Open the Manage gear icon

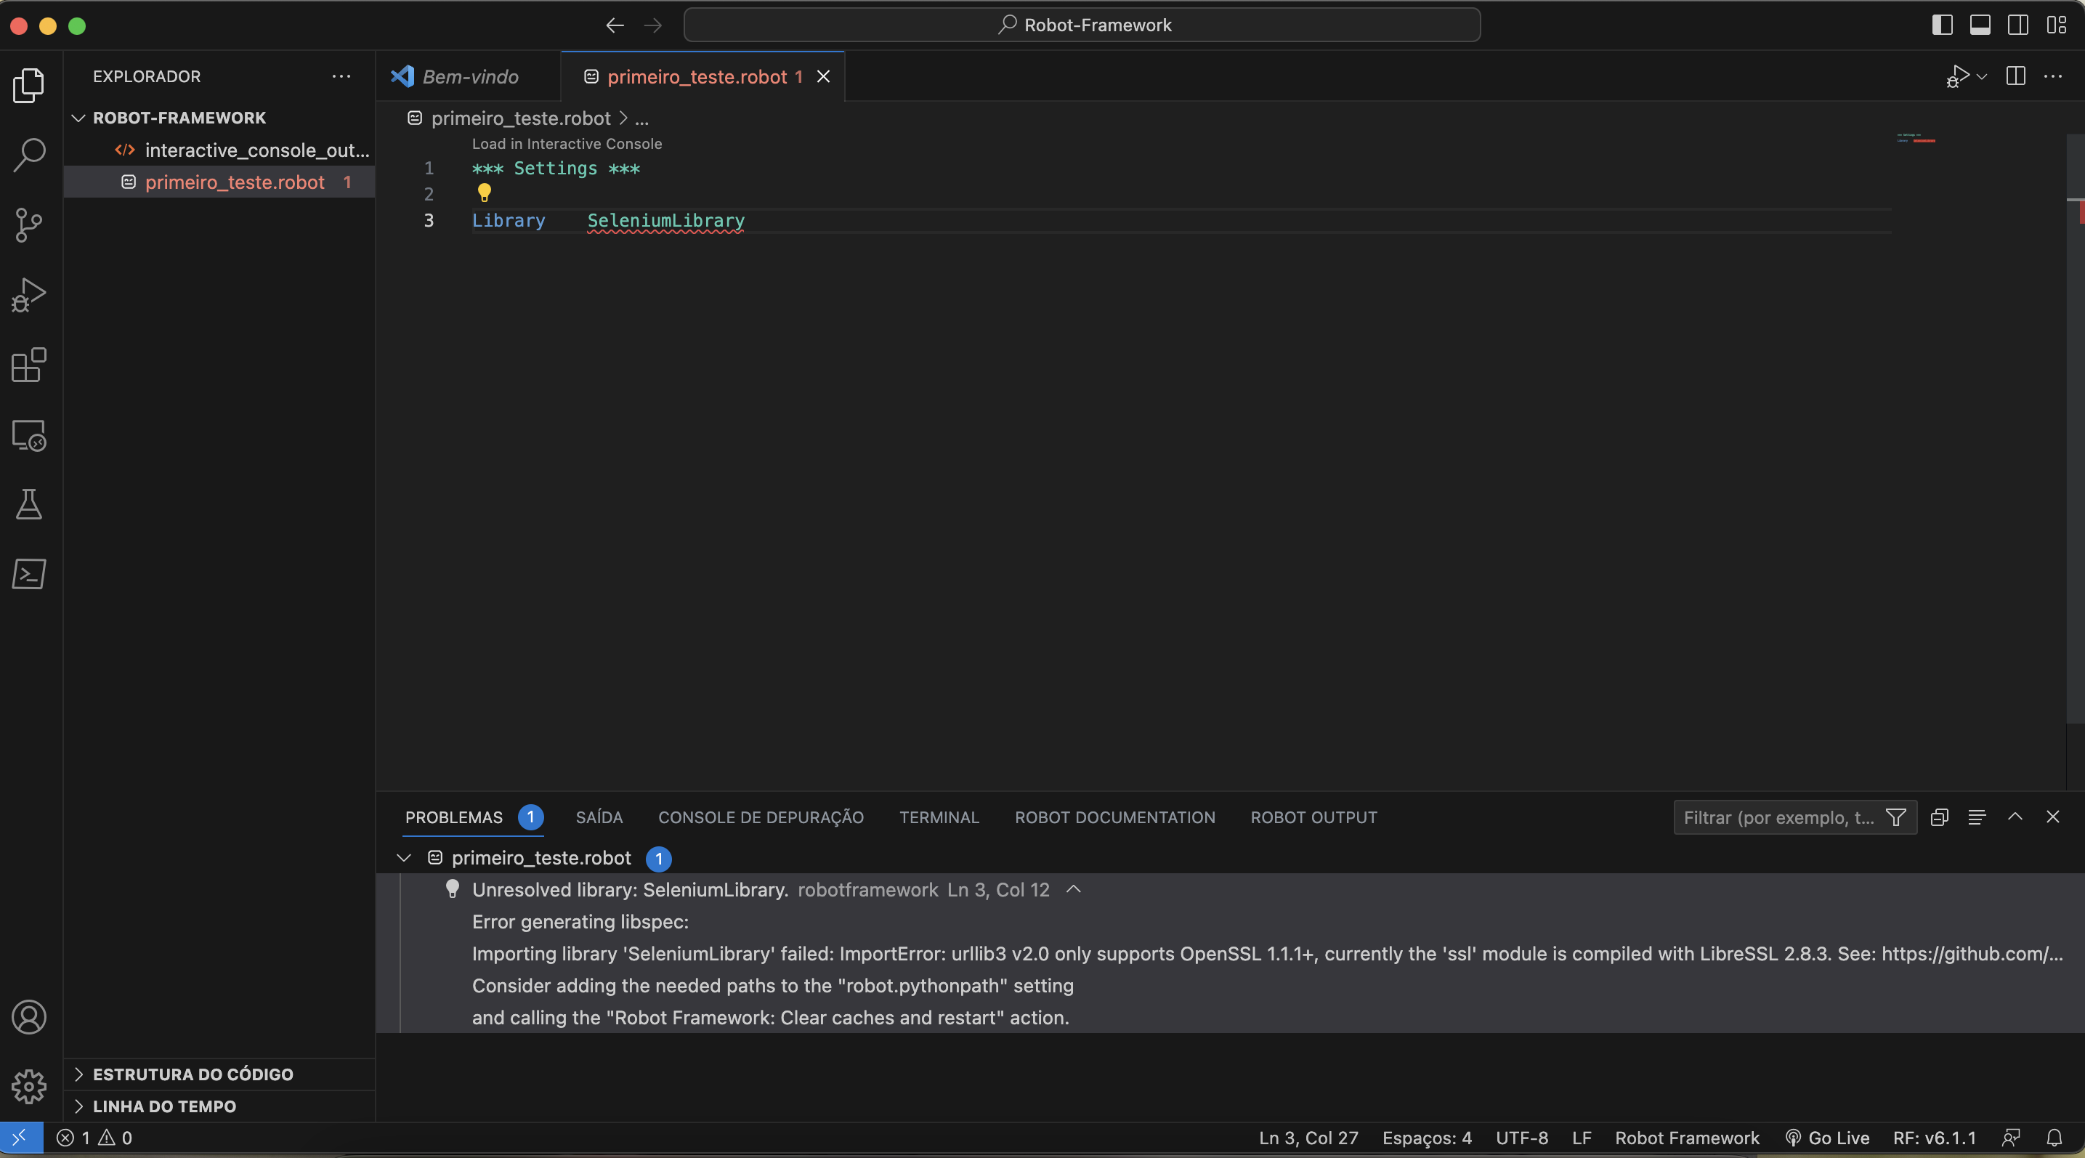[29, 1086]
